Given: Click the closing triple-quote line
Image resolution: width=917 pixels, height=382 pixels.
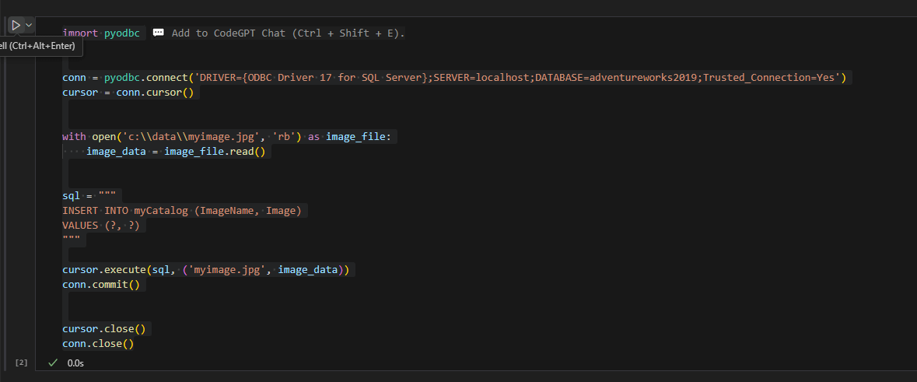Looking at the screenshot, I should point(72,240).
